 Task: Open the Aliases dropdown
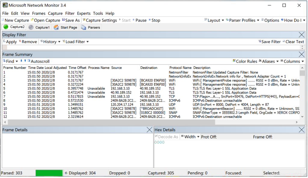pyautogui.click(x=269, y=61)
